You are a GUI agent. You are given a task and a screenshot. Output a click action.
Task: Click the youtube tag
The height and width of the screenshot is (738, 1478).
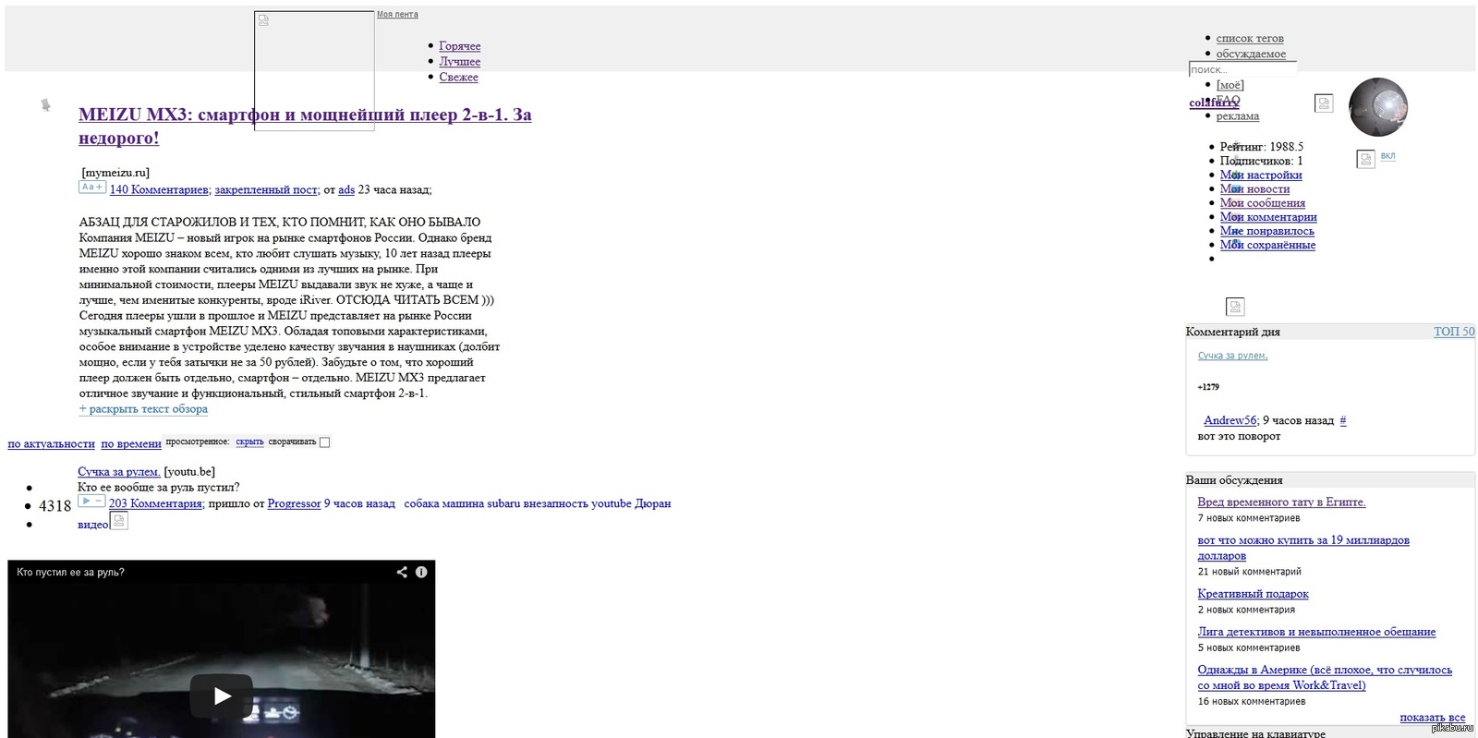tap(612, 503)
